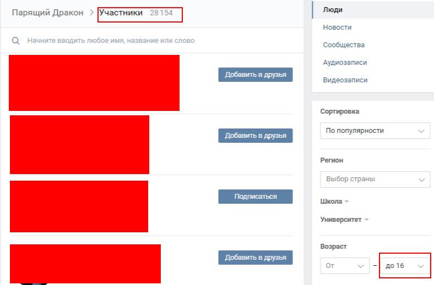This screenshot has height=285, width=434.
Task: Click the Подписаться button
Action: point(255,197)
